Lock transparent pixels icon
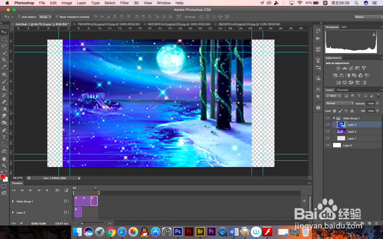383x239 pixels. [x=334, y=111]
